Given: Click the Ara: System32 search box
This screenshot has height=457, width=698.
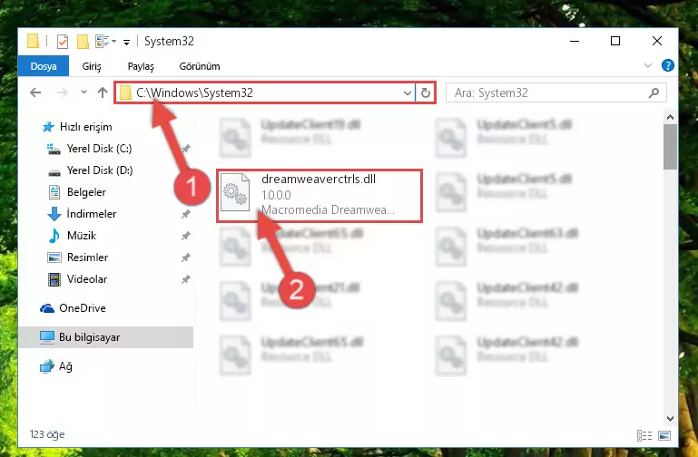Looking at the screenshot, I should point(556,92).
